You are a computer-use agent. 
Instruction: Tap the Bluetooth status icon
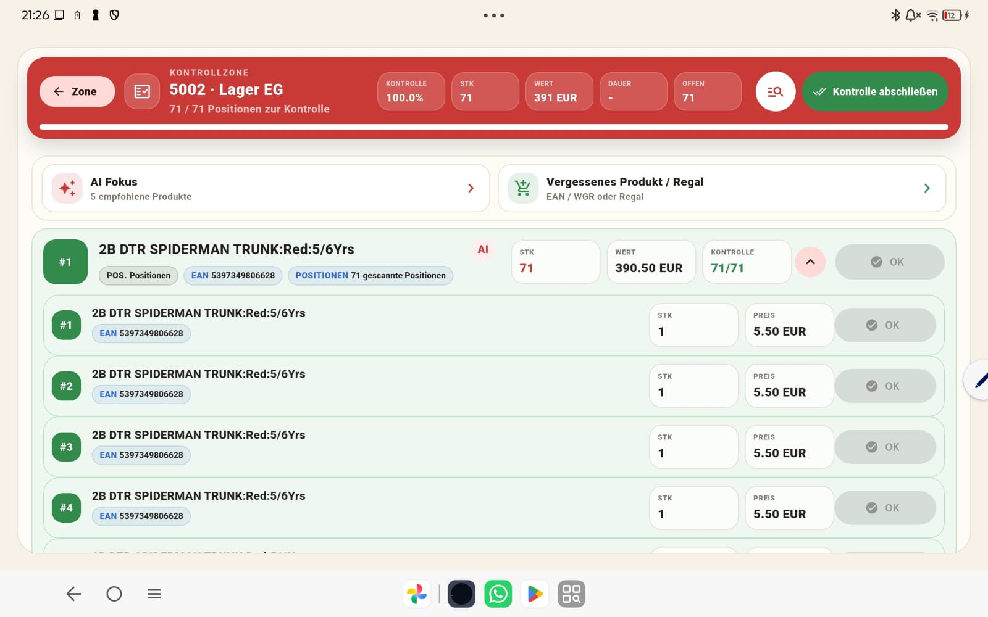click(x=895, y=15)
